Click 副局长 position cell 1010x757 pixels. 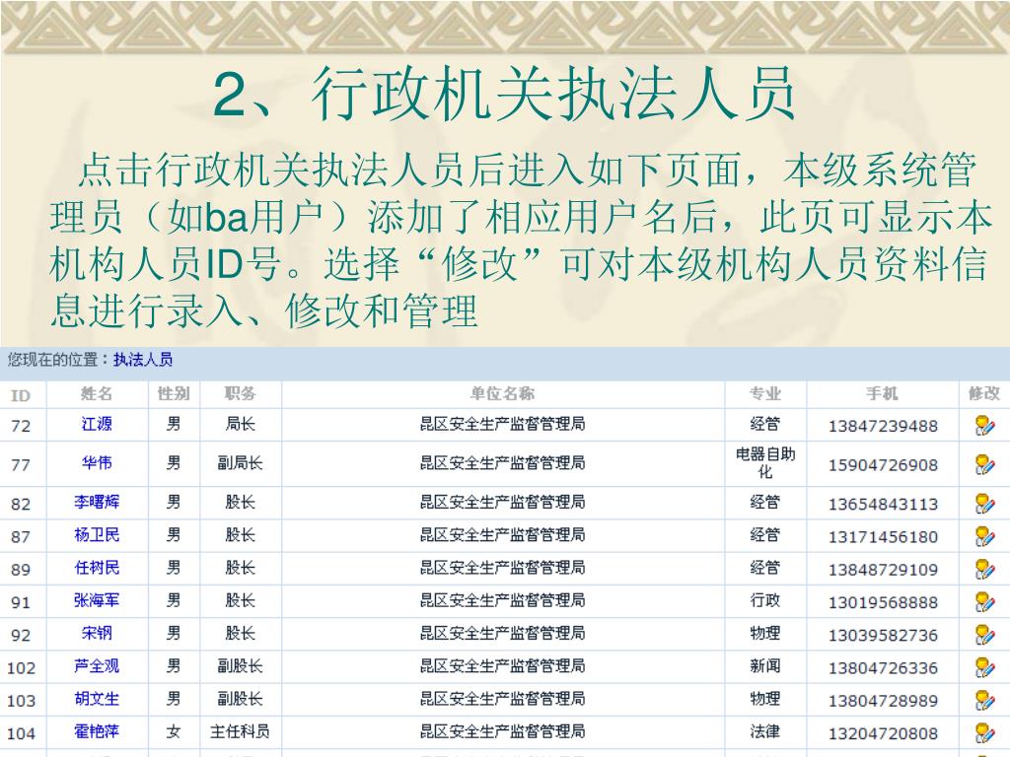(x=241, y=463)
